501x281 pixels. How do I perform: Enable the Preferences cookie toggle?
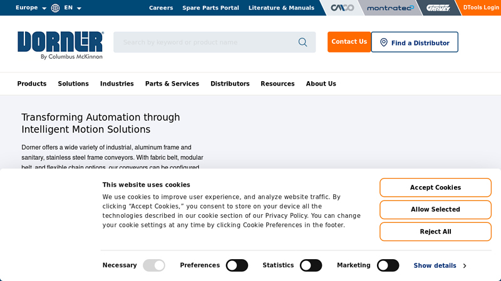pyautogui.click(x=237, y=265)
